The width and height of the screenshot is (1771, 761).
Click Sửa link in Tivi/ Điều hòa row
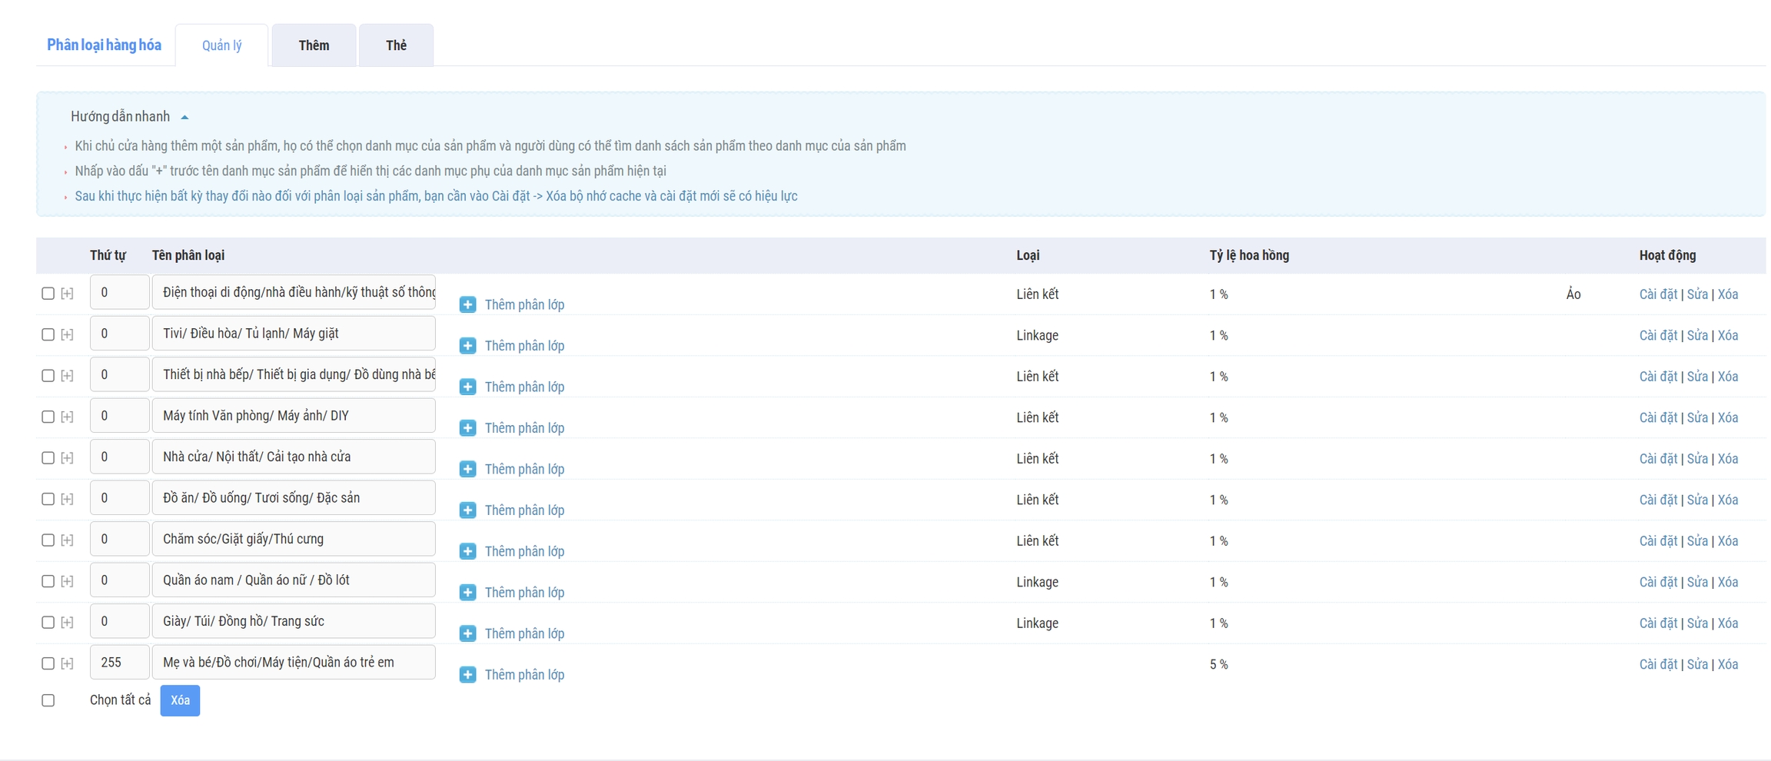pyautogui.click(x=1696, y=335)
